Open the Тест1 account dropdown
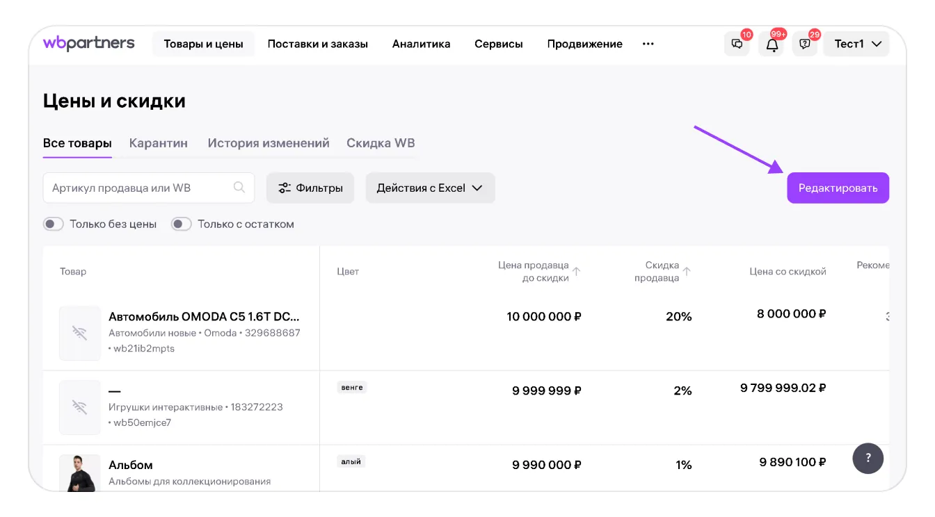 (856, 44)
